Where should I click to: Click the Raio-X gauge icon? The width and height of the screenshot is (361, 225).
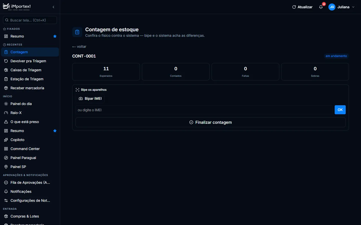(6, 113)
